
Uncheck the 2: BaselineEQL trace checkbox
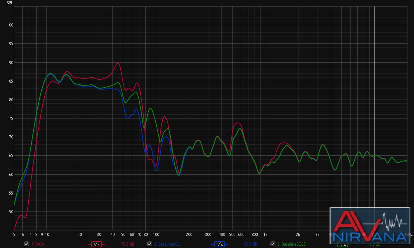tap(150, 244)
